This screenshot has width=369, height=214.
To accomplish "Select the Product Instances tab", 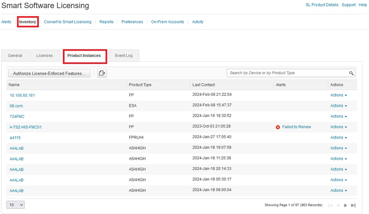I will (x=84, y=55).
